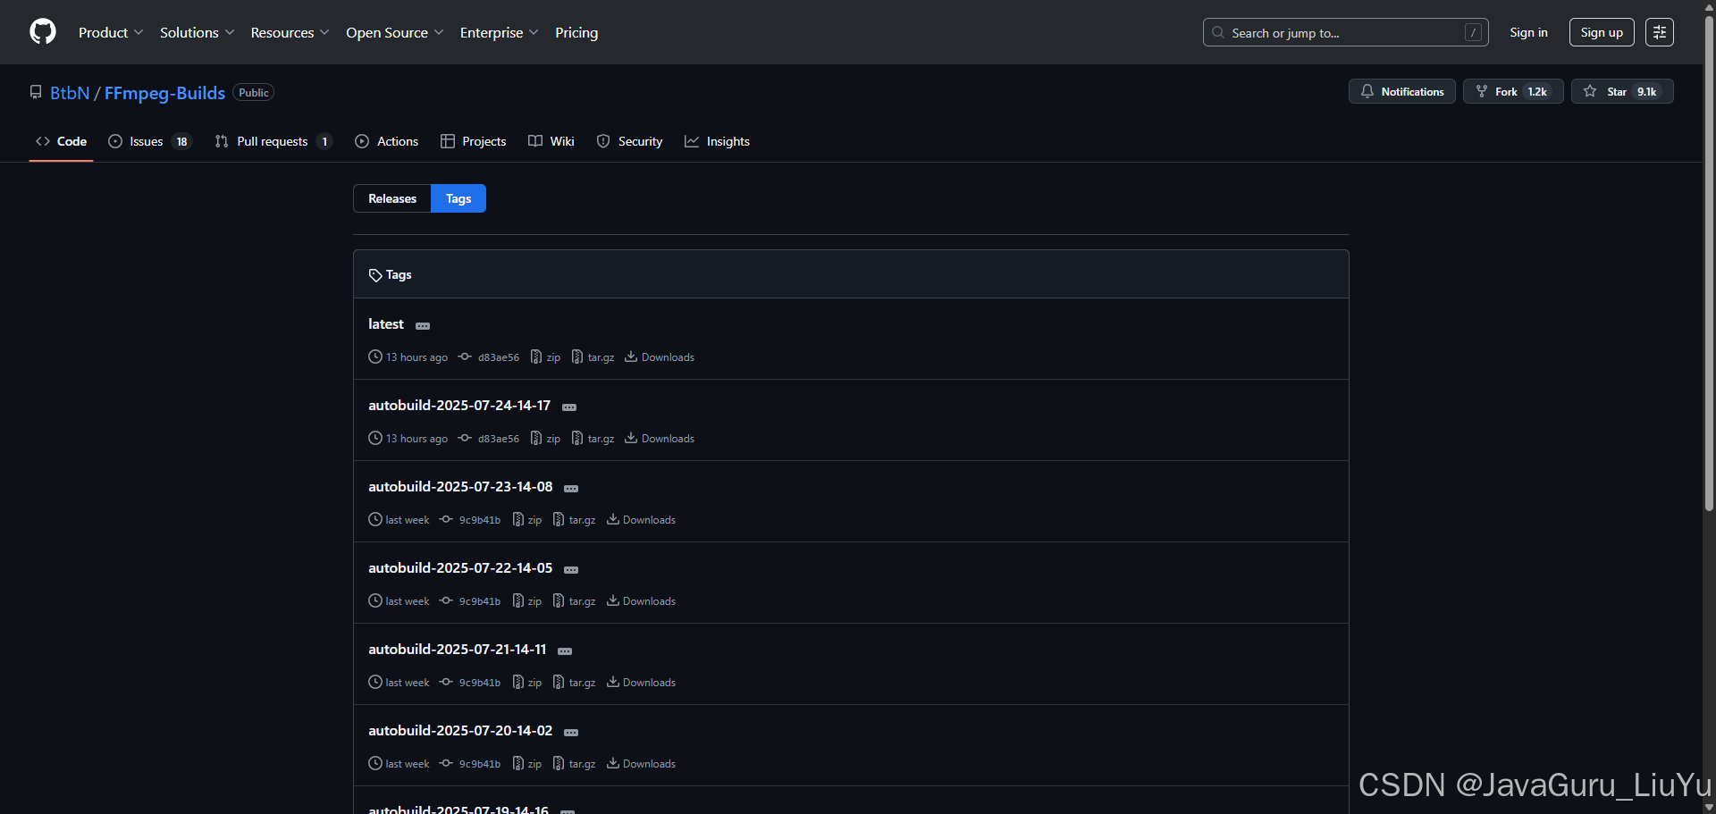
Task: Expand the Open Source menu
Action: tap(395, 32)
